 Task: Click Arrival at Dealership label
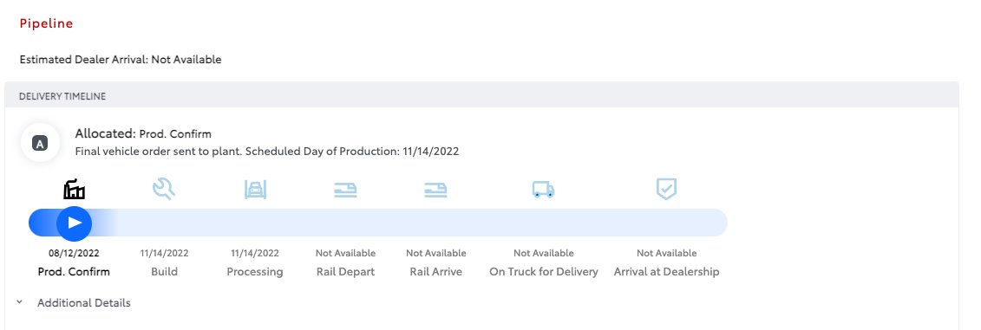[666, 271]
